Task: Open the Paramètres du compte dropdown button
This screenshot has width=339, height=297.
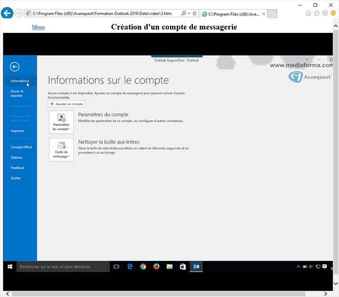Action: (x=61, y=122)
